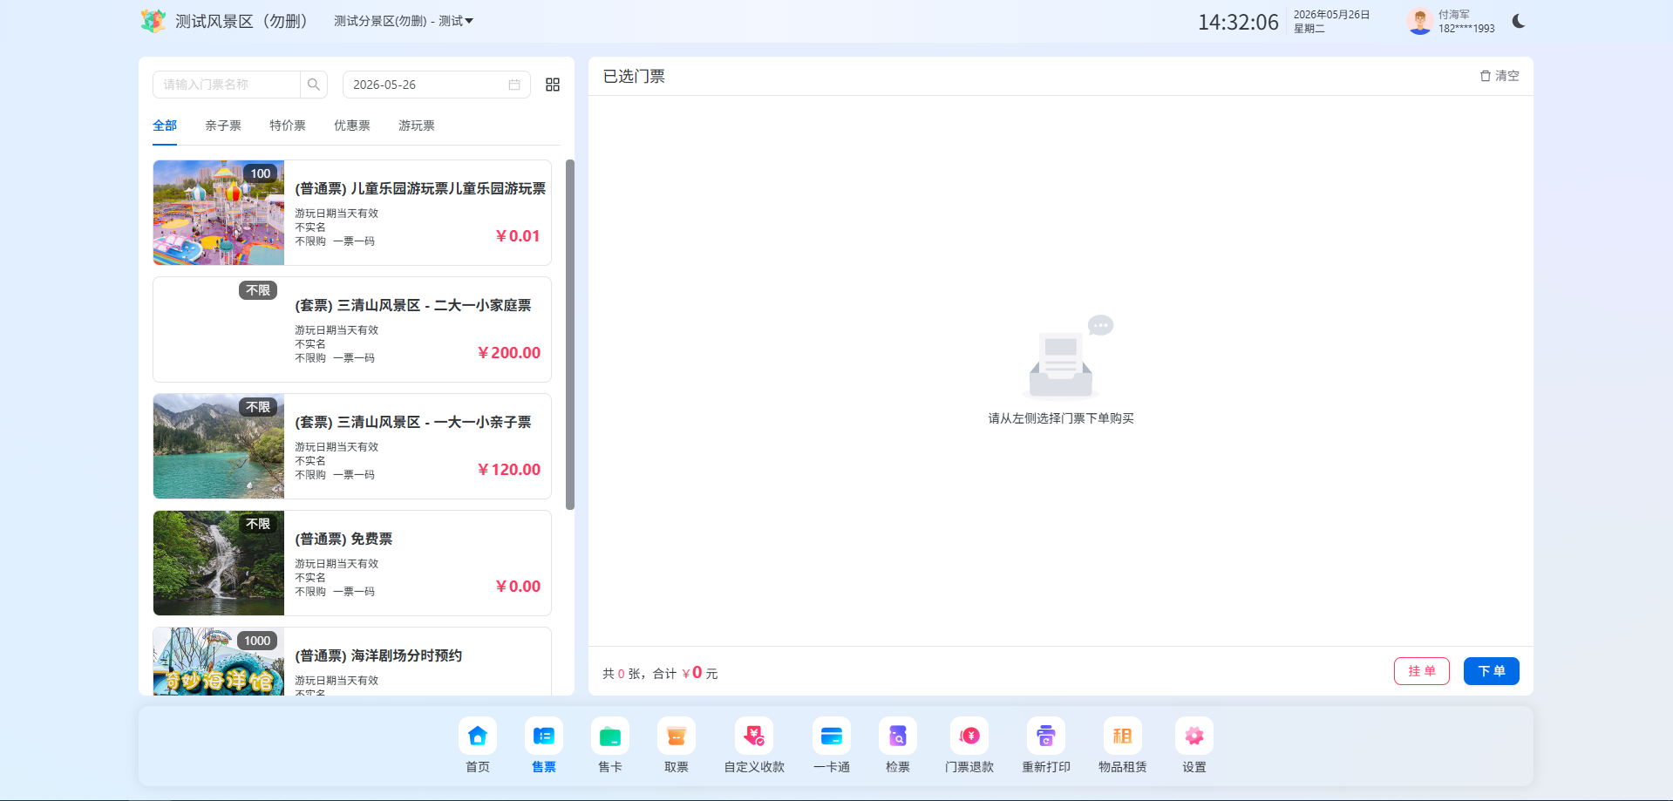
Task: Select the 亲子票 tab
Action: 223,126
